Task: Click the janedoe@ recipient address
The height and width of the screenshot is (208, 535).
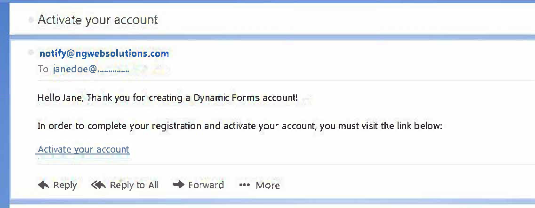Action: [91, 69]
